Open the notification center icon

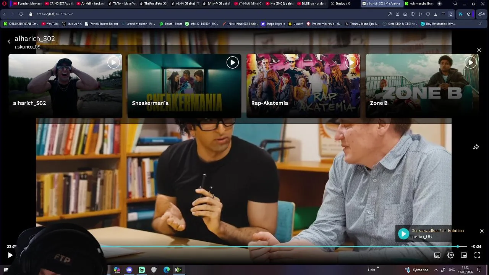pyautogui.click(x=479, y=270)
